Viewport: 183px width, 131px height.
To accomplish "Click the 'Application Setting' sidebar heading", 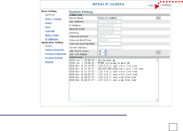I will click(52, 43).
